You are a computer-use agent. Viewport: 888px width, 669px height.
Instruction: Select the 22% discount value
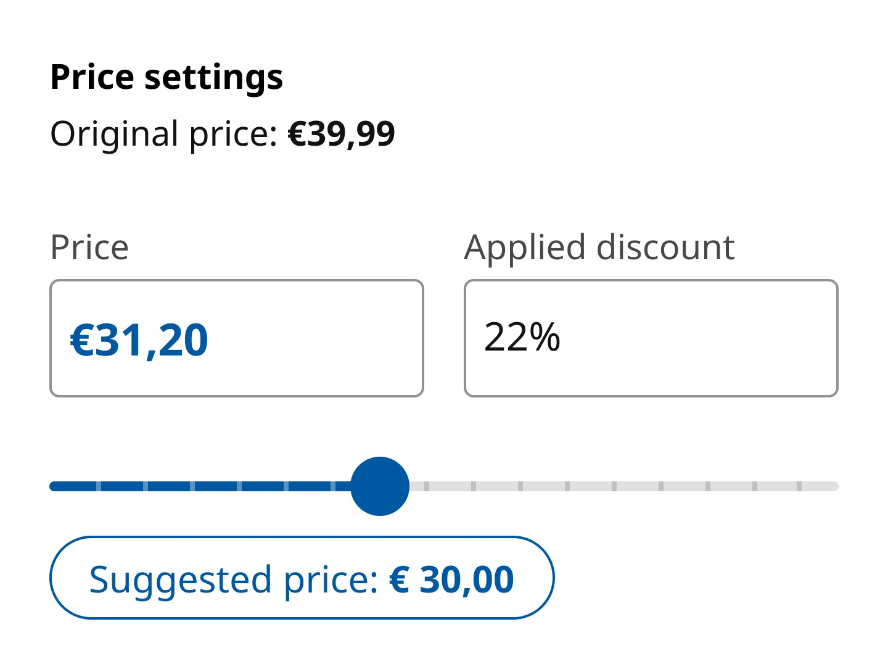(523, 338)
